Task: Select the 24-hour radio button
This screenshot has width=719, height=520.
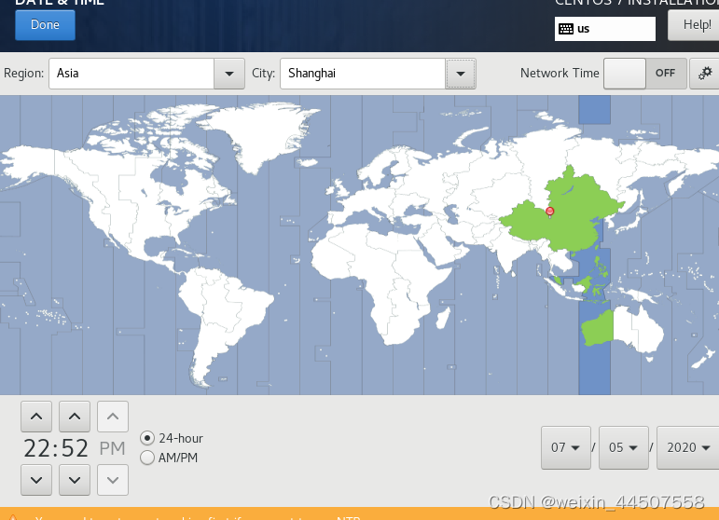Action: [147, 438]
